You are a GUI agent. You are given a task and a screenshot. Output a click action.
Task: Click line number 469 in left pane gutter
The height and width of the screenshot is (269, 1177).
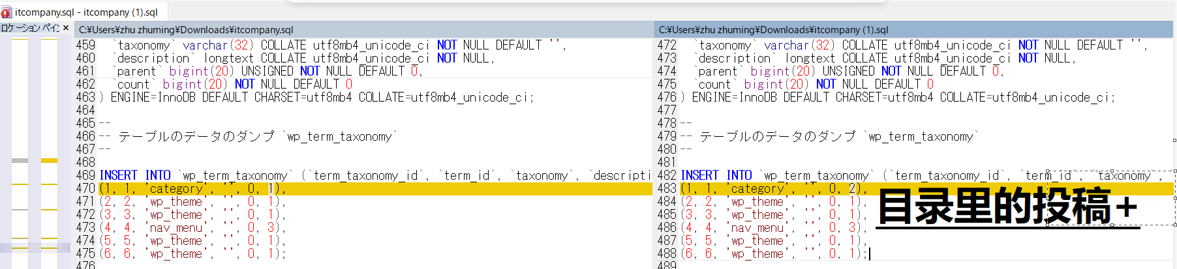pyautogui.click(x=85, y=175)
